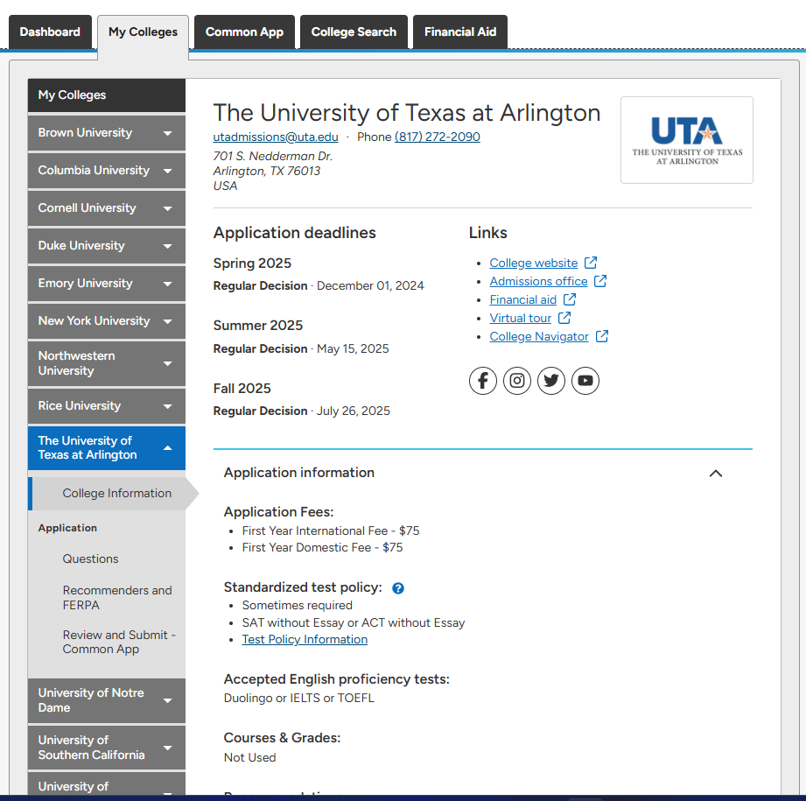The image size is (806, 801).
Task: Click external link icon beside College website
Action: click(x=591, y=263)
